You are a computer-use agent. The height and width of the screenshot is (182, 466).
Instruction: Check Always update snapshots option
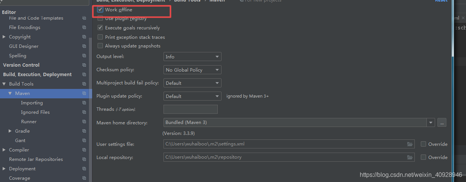[100, 46]
